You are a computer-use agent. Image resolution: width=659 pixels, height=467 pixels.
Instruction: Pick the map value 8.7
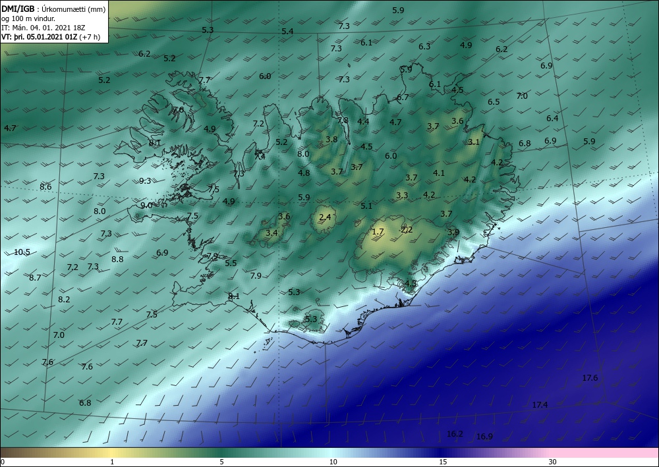click(36, 277)
